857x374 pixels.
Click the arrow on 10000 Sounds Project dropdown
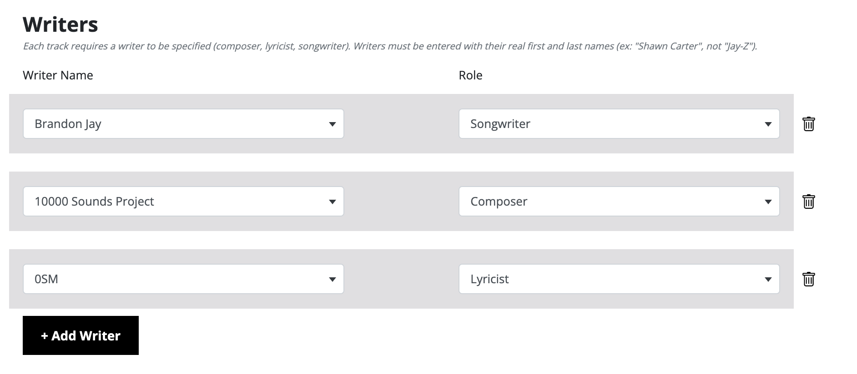tap(333, 202)
